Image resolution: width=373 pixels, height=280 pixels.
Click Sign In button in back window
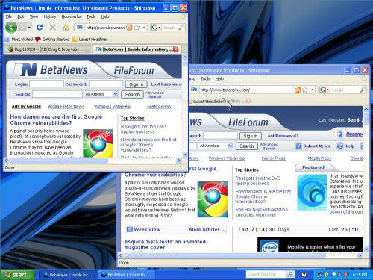(251, 136)
